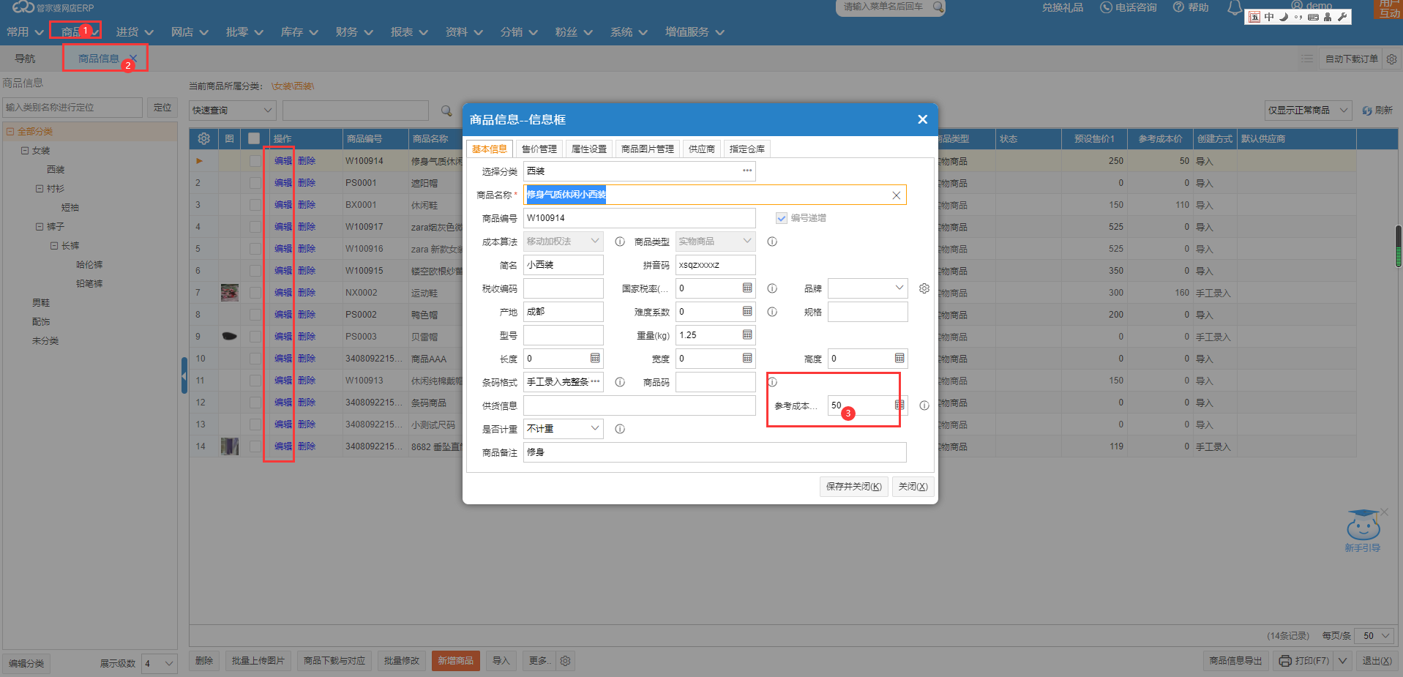Open the 进货 menu
1403x677 pixels.
135,32
